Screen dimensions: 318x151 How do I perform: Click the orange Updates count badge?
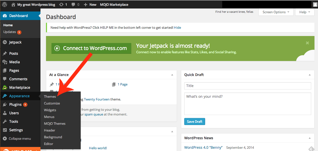click(19, 32)
